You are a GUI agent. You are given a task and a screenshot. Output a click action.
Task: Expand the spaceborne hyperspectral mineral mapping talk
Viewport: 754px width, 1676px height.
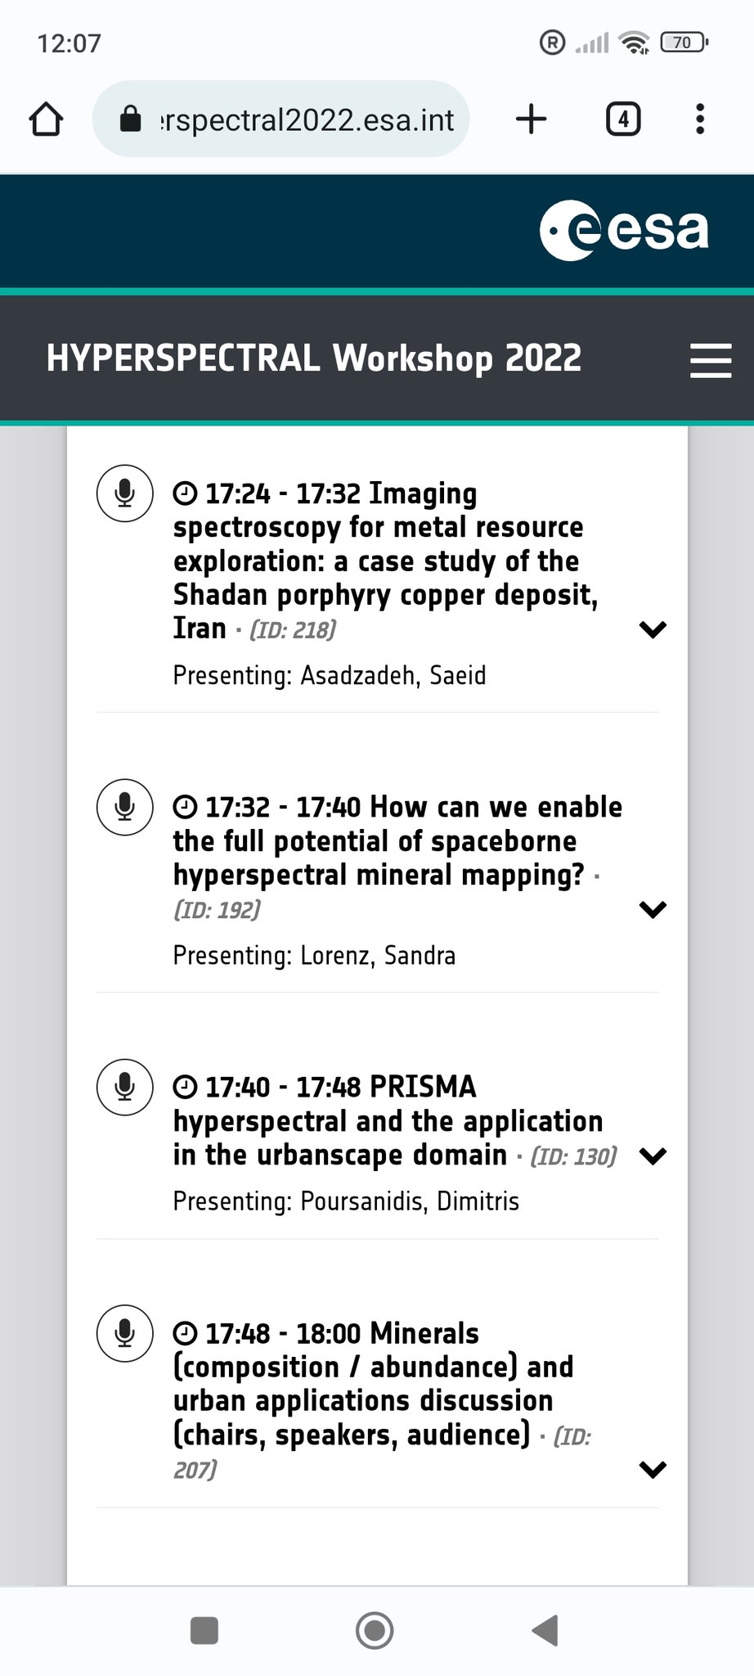coord(653,909)
